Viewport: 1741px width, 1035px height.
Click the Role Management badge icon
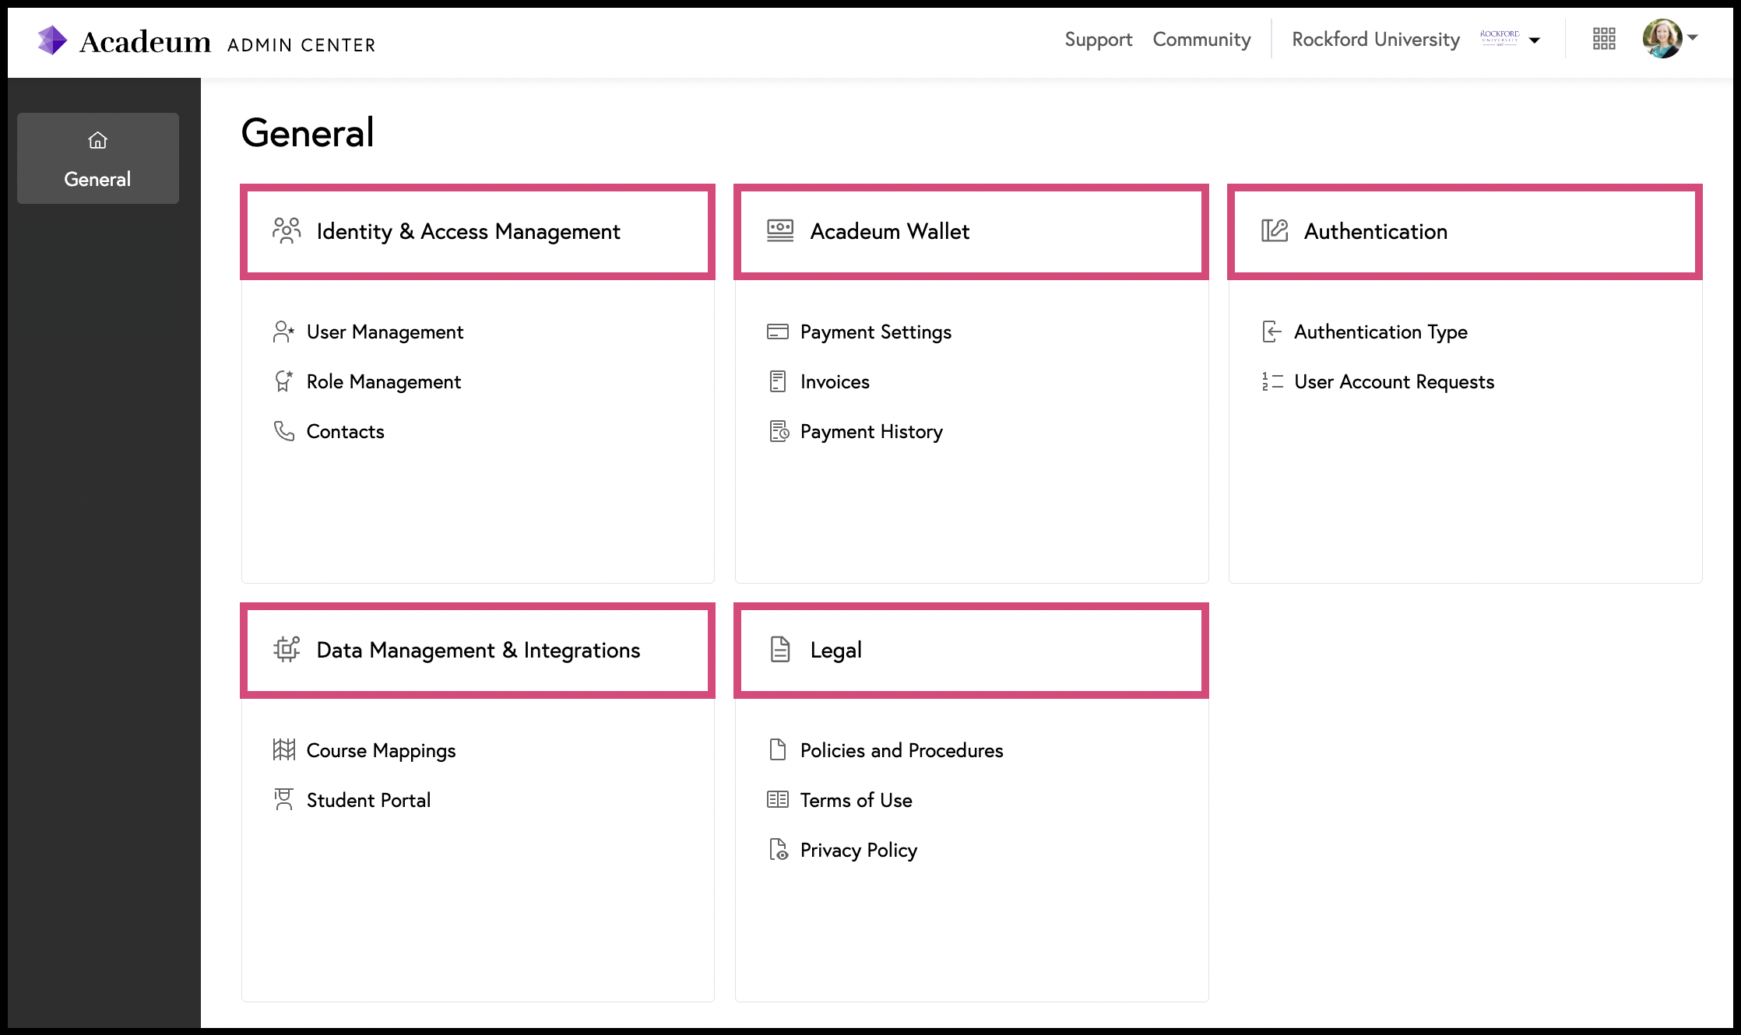[x=283, y=381]
